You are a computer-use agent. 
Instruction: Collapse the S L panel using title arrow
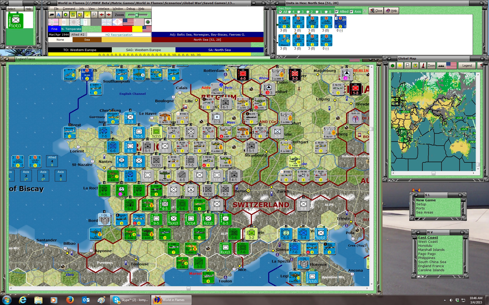[x=416, y=195]
